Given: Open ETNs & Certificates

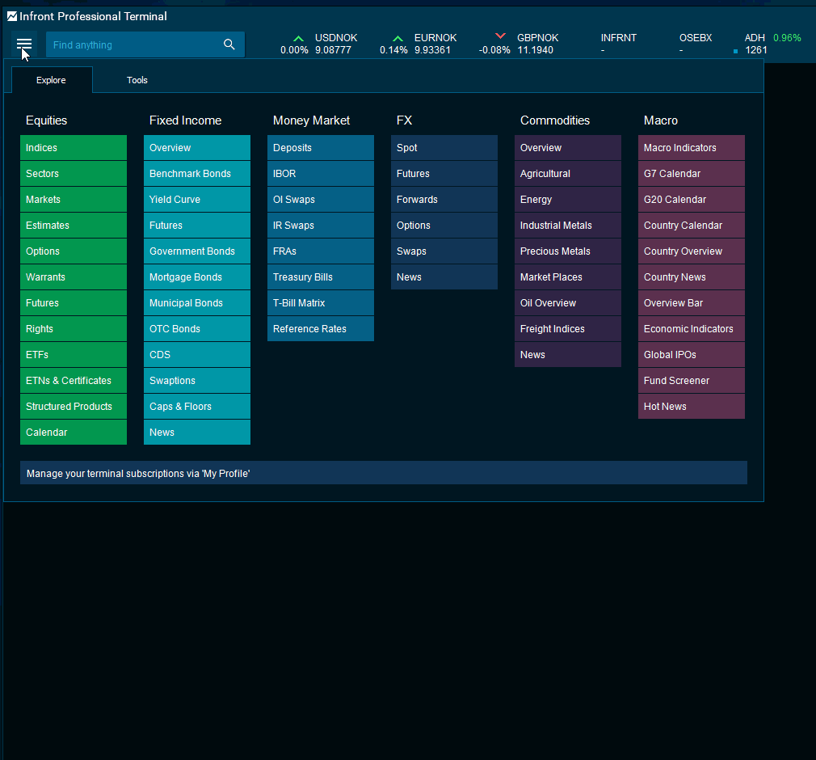Looking at the screenshot, I should (74, 381).
